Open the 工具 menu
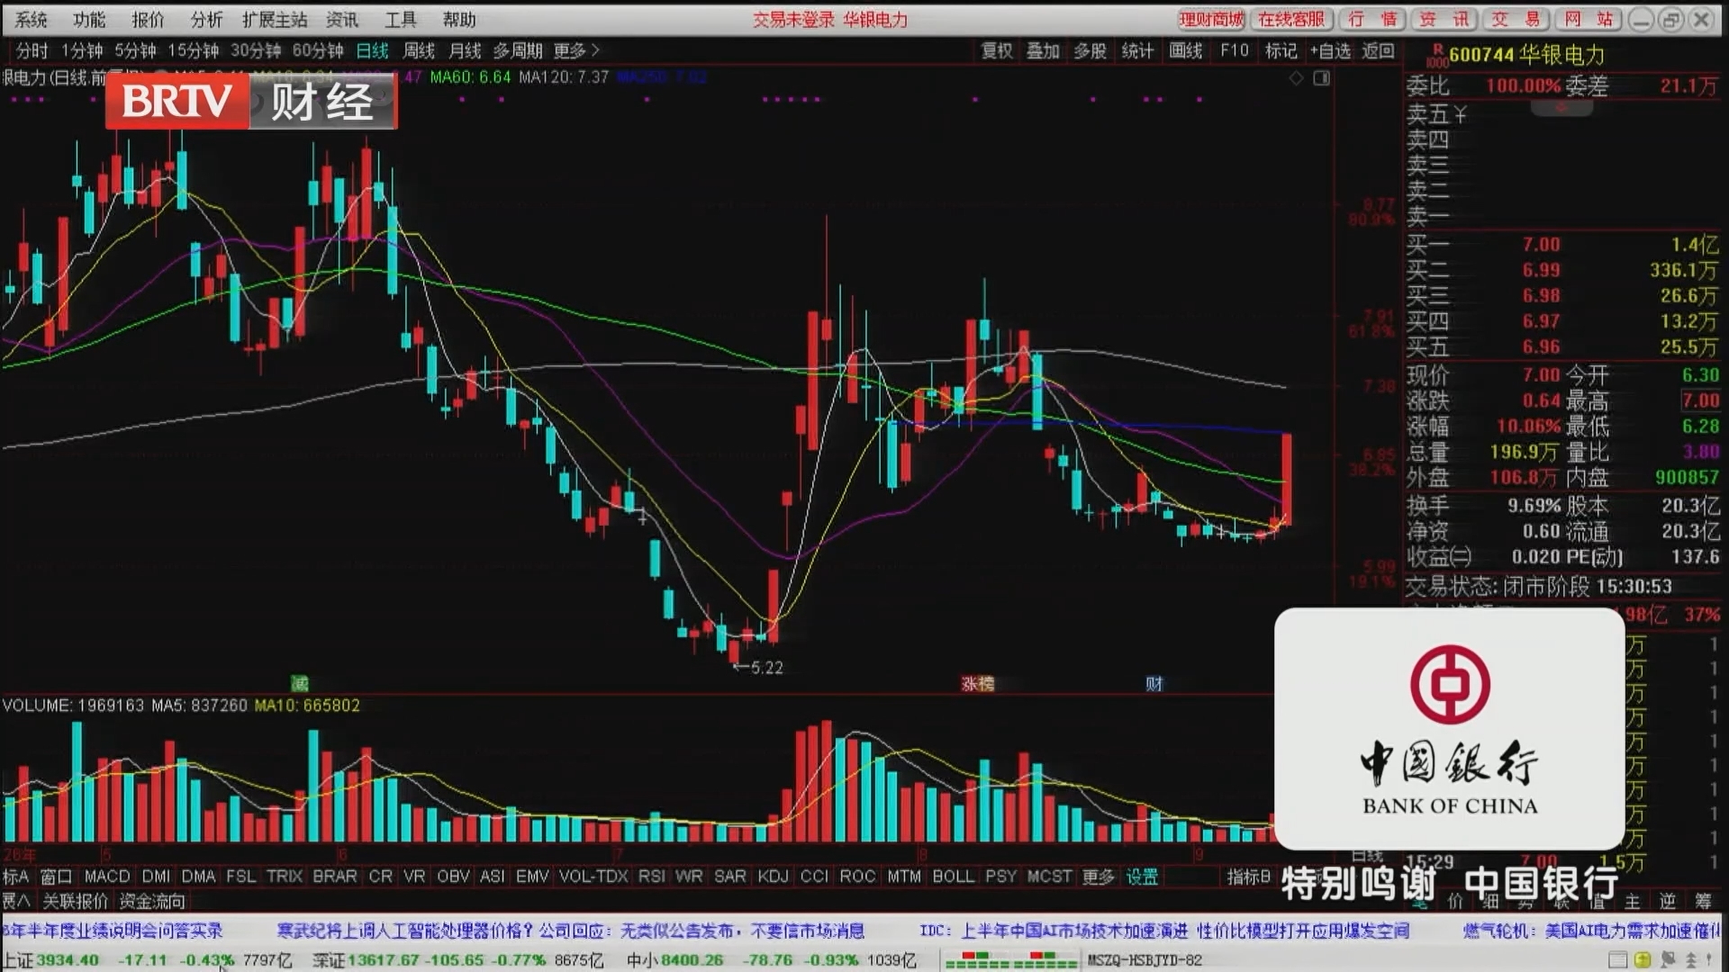 (401, 19)
